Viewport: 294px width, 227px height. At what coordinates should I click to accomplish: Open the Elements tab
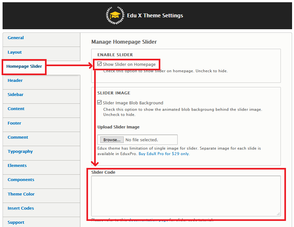pos(17,166)
